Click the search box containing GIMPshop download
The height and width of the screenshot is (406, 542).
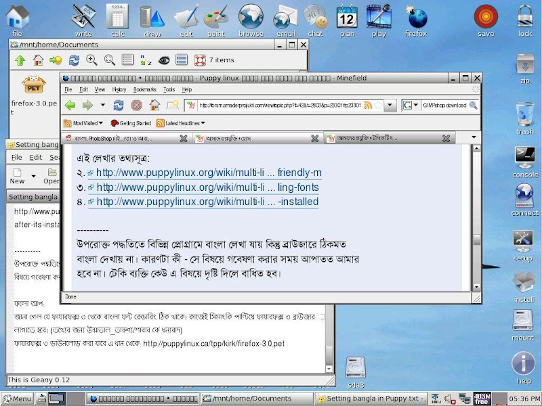click(x=444, y=106)
